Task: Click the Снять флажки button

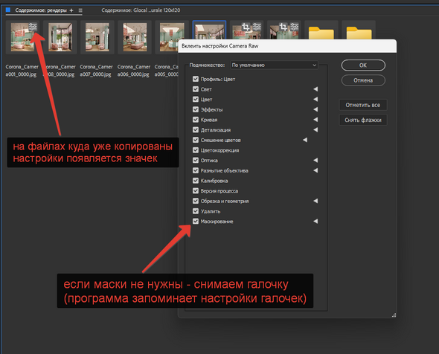Action: (x=363, y=120)
